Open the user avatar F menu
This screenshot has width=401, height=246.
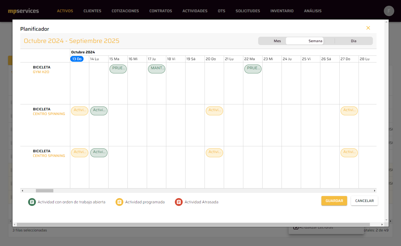point(389,11)
